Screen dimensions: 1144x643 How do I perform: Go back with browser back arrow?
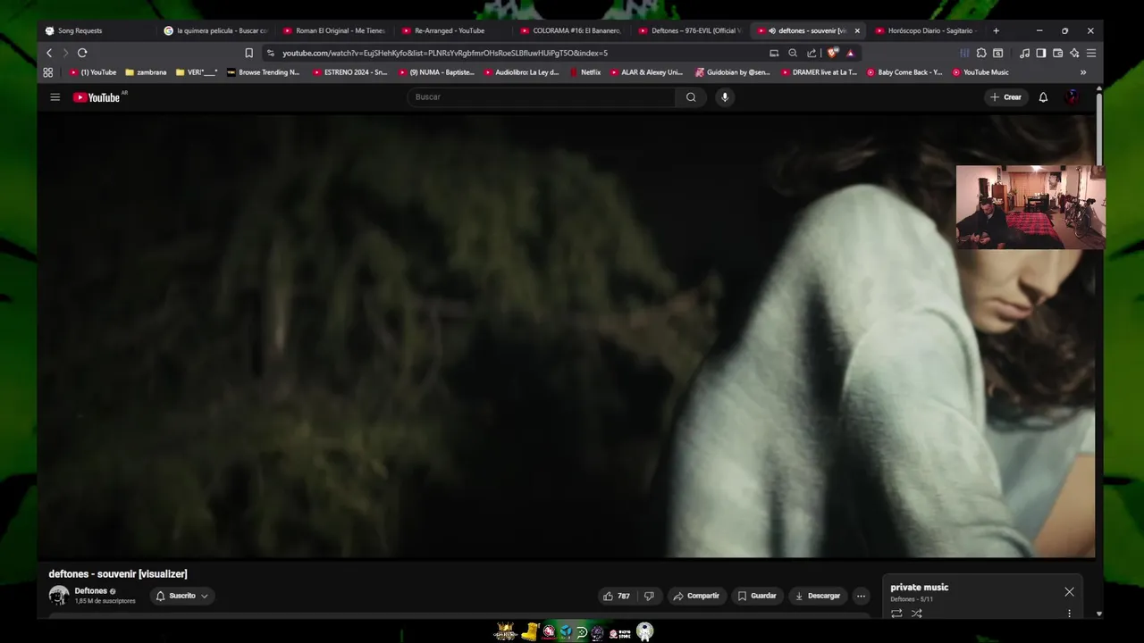pos(49,53)
